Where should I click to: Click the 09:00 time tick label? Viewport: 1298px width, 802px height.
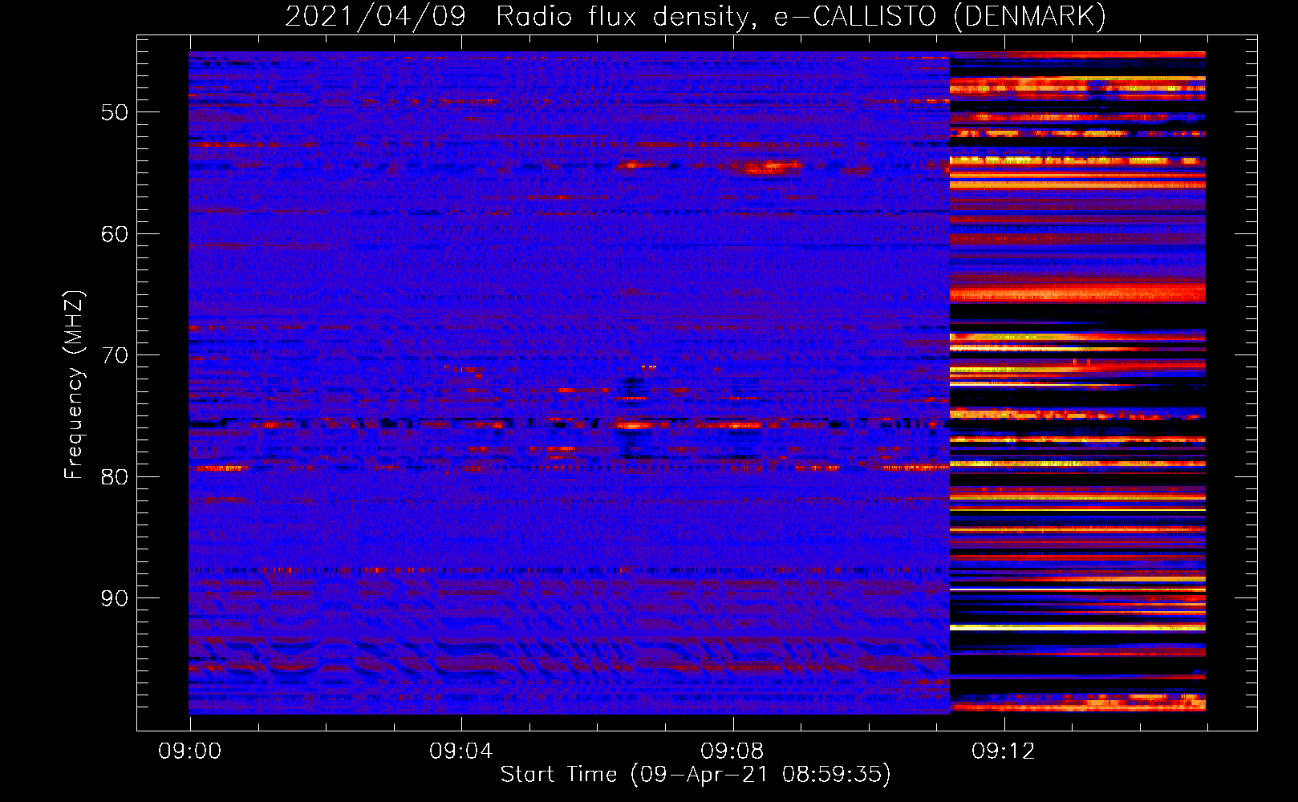[x=190, y=751]
